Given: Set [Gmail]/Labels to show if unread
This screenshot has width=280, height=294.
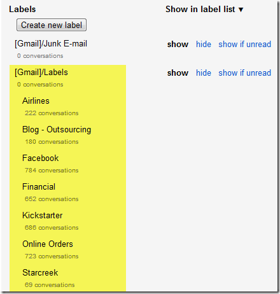Looking at the screenshot, I should (x=245, y=73).
